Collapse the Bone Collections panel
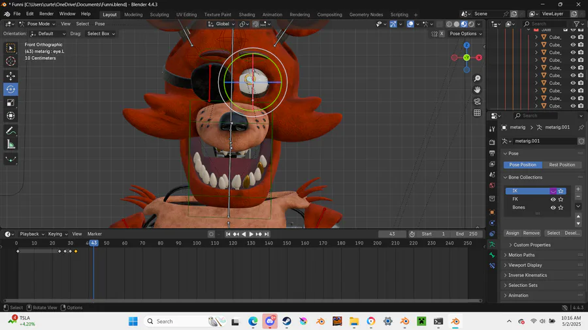Screen dimensions: 588x330 [525, 177]
